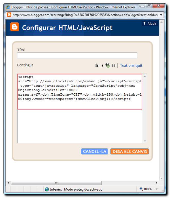This screenshot has height=198, width=170.
Task: Open the address bar URL dropdown
Action: [x=161, y=15]
